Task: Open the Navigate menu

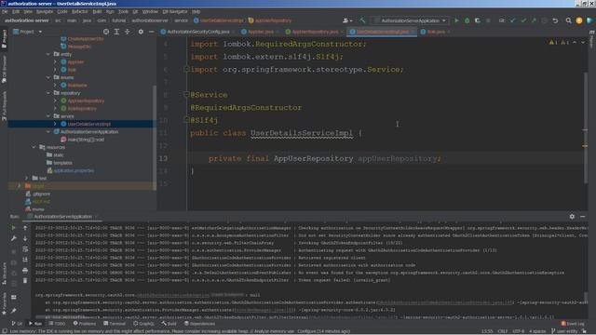Action: pos(45,12)
